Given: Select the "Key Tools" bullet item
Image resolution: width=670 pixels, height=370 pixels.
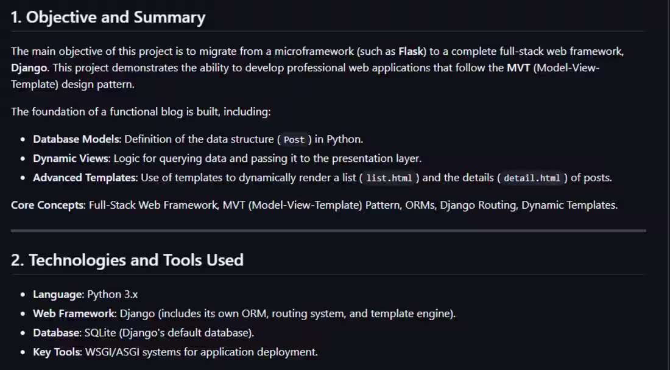Looking at the screenshot, I should click(57, 352).
